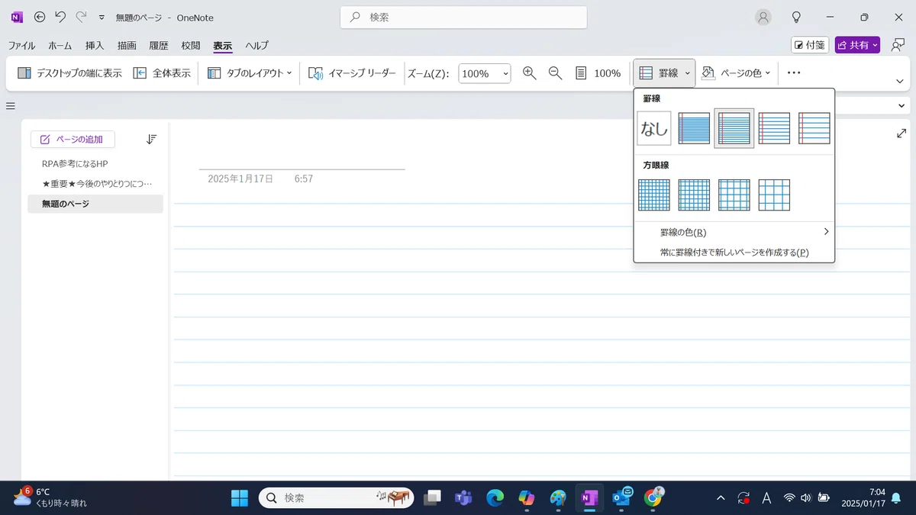Open the notification bell in taskbar
The image size is (916, 515).
pos(896,497)
